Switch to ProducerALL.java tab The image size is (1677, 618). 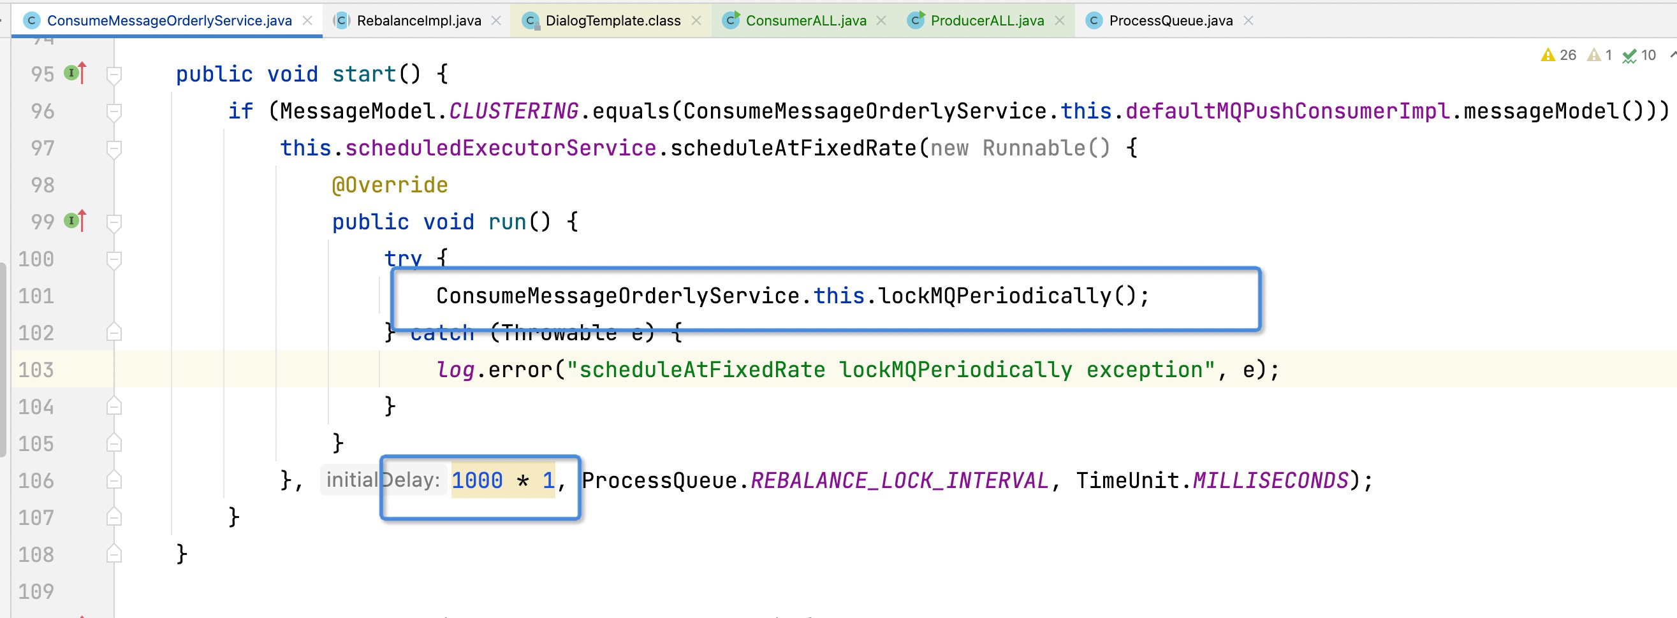point(987,20)
